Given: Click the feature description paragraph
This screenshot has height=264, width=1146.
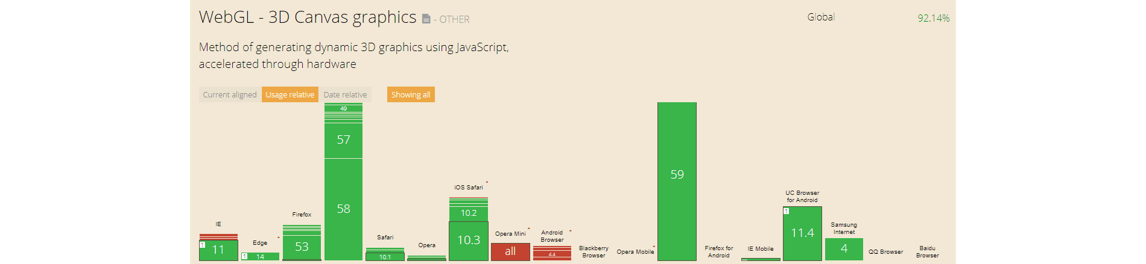Looking at the screenshot, I should coord(354,55).
